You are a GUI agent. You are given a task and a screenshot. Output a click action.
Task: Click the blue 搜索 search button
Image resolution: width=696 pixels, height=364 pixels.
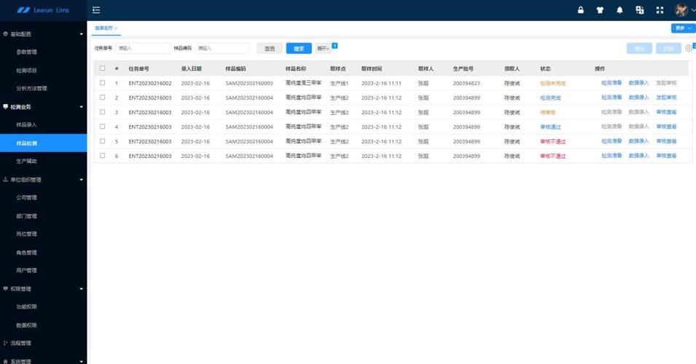pyautogui.click(x=299, y=48)
